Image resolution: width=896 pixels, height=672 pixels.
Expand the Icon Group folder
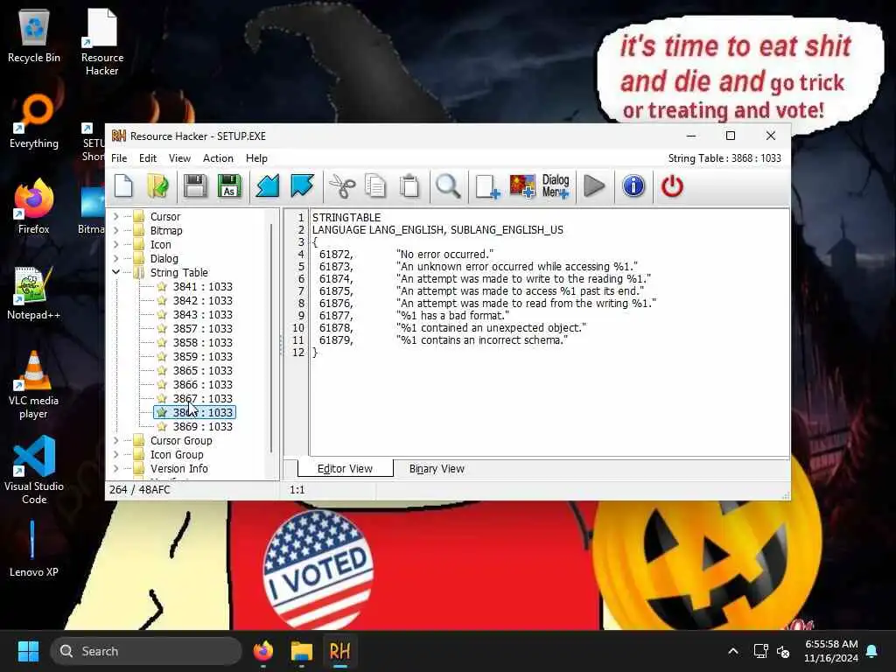click(116, 454)
